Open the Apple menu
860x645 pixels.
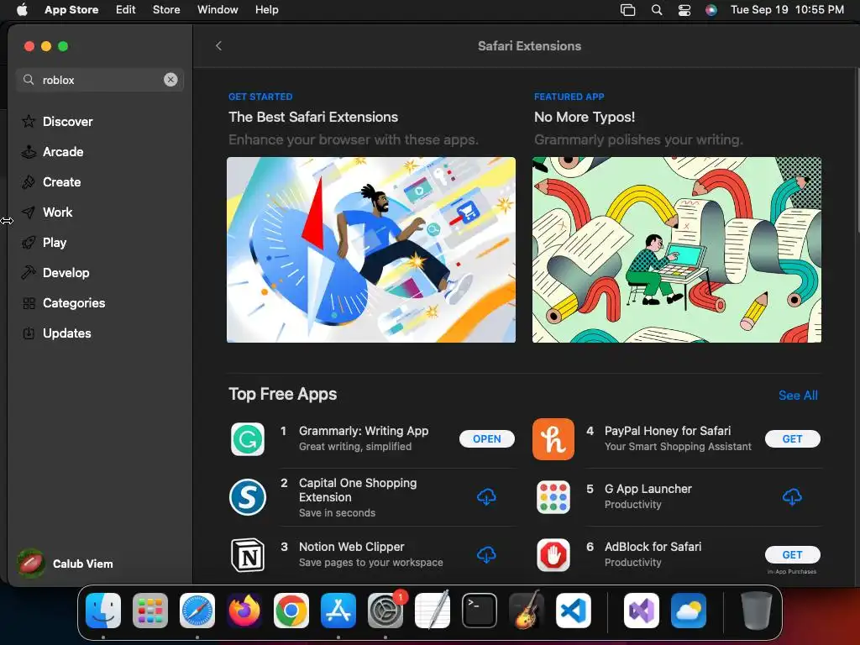click(x=22, y=9)
